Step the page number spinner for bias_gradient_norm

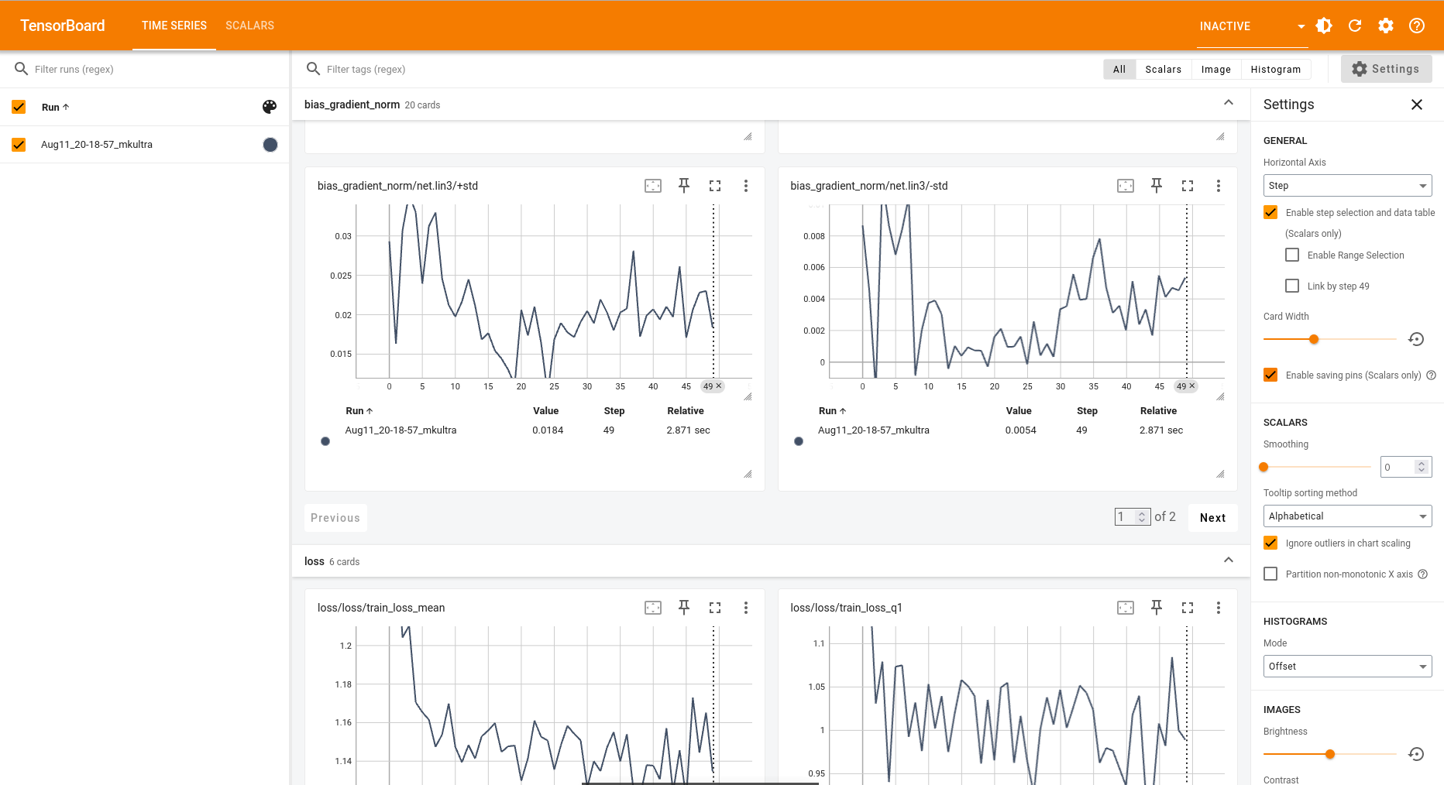(1142, 517)
